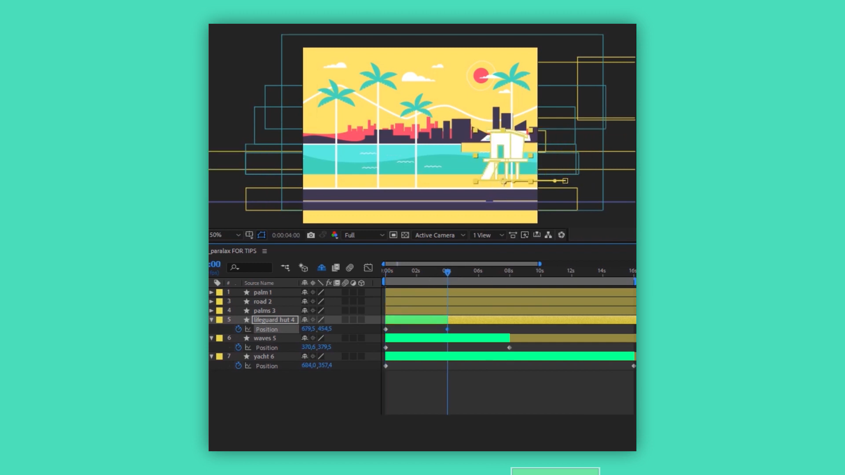Viewport: 845px width, 475px height.
Task: Toggle Position stopwatch for yacht 6
Action: tap(239, 366)
